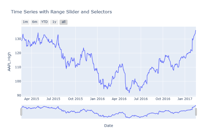Click the active 'all' range button
This screenshot has height=140, width=217.
[64, 22]
